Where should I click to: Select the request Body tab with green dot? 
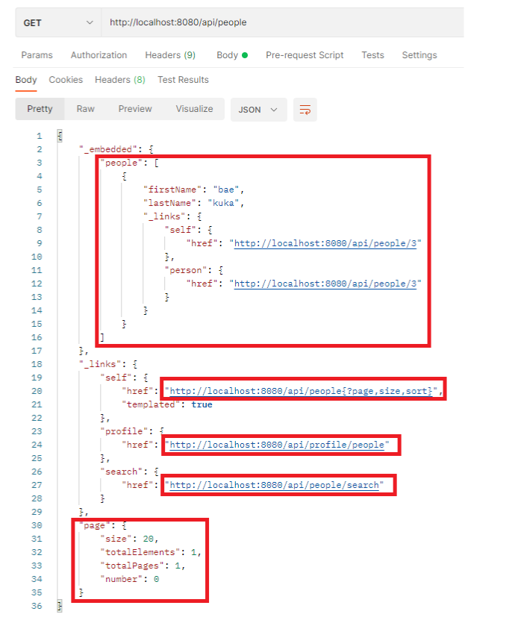tap(232, 55)
